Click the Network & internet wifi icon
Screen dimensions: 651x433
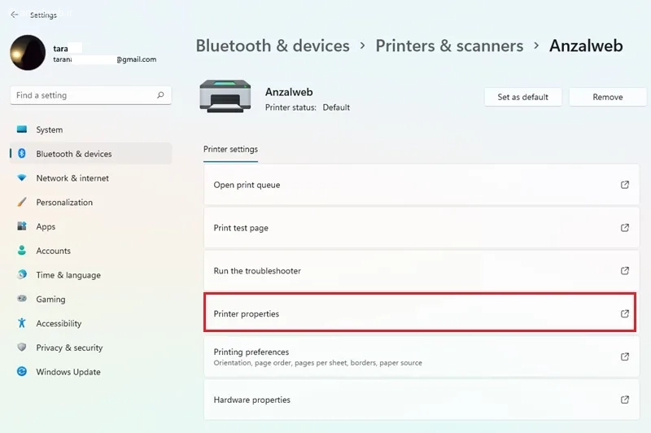point(22,177)
